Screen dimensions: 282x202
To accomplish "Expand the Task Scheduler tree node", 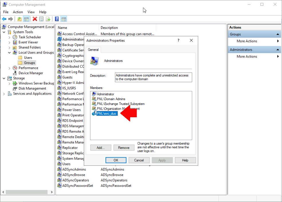I will (x=9, y=37).
